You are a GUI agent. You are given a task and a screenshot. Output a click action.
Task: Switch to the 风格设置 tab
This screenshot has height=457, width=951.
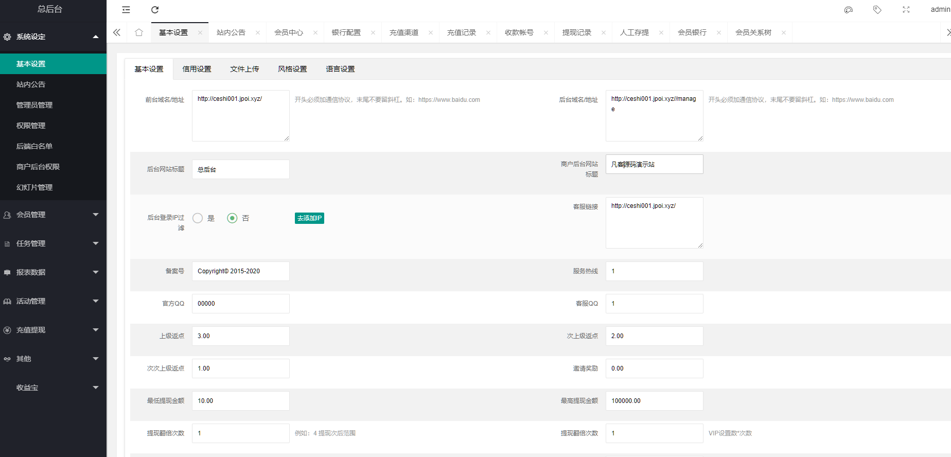click(292, 69)
